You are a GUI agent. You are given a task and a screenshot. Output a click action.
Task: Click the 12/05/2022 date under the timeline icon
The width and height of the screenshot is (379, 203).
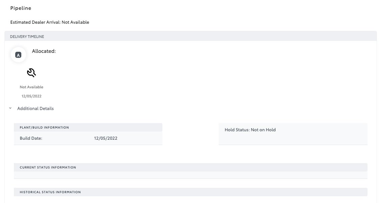[x=31, y=96]
